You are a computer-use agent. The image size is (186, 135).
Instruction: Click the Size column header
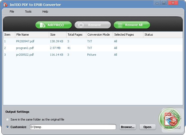pyautogui.click(x=58, y=35)
